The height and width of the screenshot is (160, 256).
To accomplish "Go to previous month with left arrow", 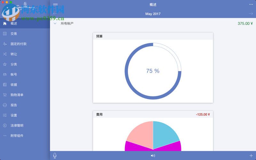I will tap(55, 14).
